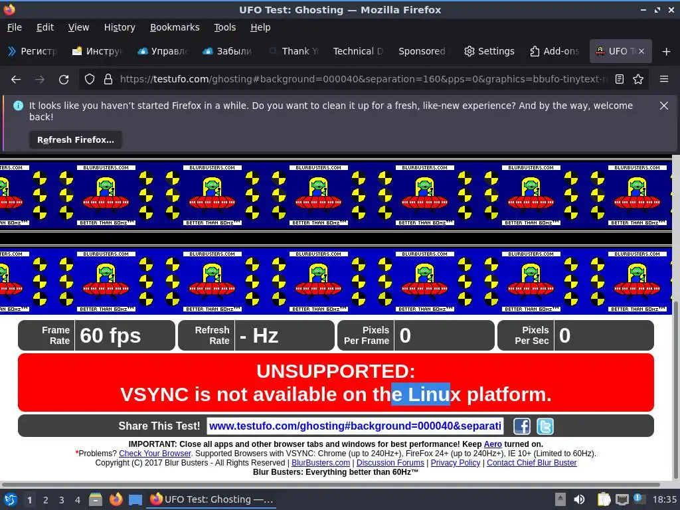Click the Share This Test URL field
This screenshot has width=680, height=510.
(355, 426)
